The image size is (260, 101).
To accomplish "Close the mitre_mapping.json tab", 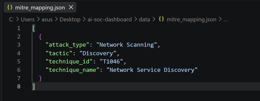I will pos(71,7).
